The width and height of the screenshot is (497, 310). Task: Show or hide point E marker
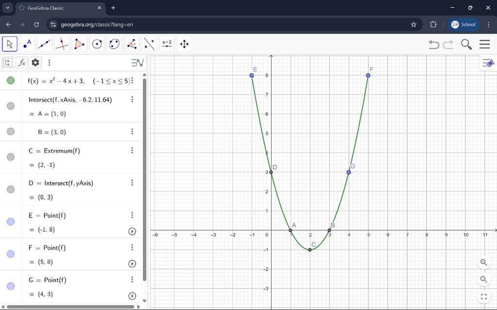click(11, 222)
